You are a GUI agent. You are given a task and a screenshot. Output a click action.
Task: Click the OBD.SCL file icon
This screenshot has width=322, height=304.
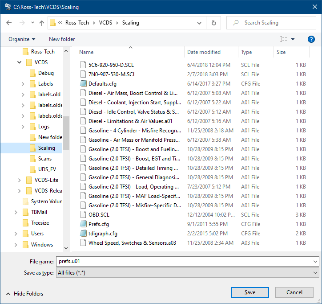[83, 215]
